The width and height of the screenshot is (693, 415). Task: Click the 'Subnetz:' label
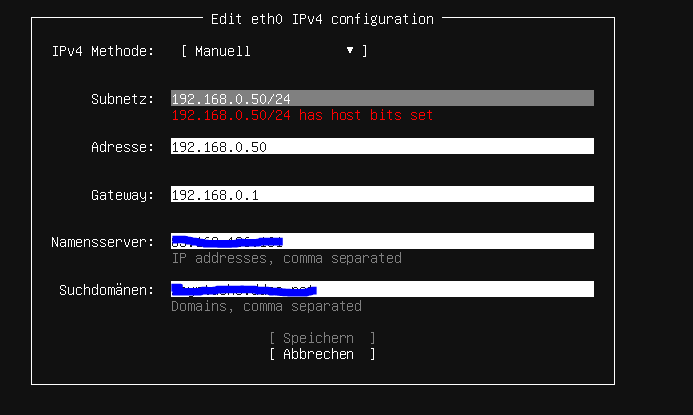point(123,99)
